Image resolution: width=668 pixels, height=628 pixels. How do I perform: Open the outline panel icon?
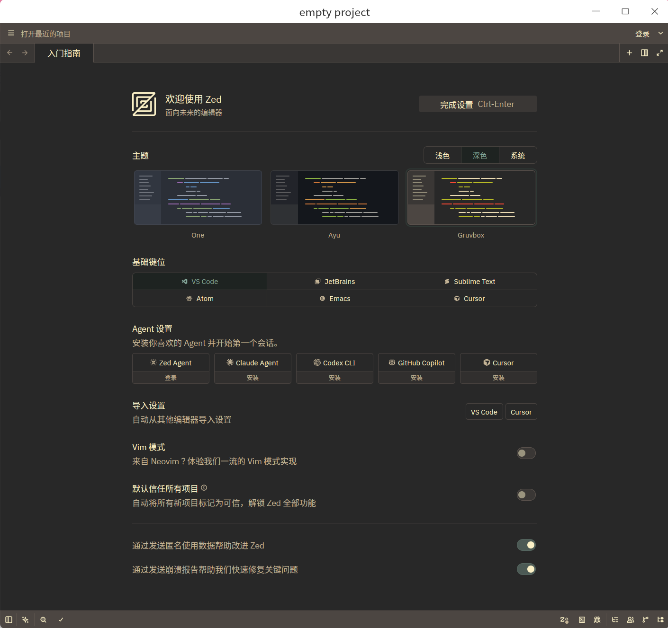point(615,619)
